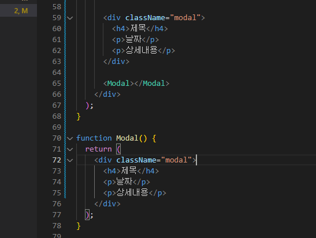Click line number 64 in the gutter
Screen dimensions: 316x238
pyautogui.click(x=57, y=73)
